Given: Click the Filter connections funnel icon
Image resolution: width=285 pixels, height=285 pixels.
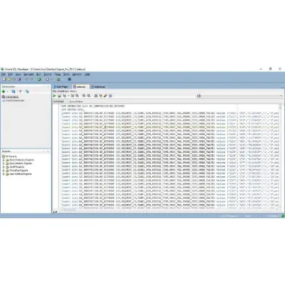Looking at the screenshot, I should tap(20, 91).
